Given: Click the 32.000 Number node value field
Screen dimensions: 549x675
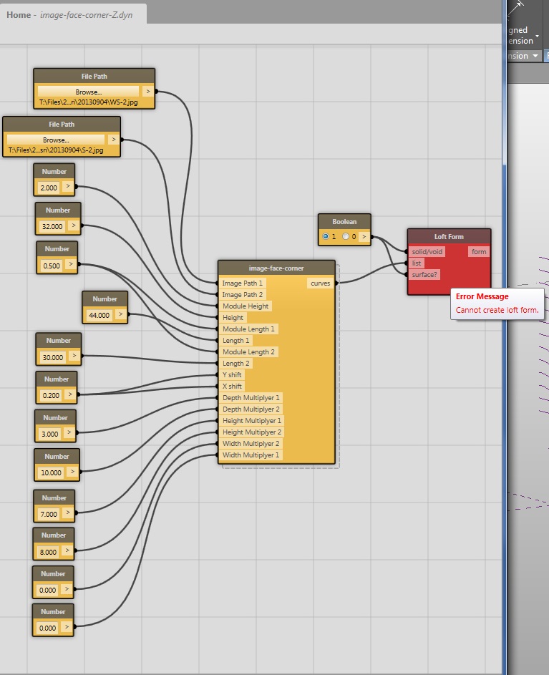Looking at the screenshot, I should click(x=52, y=226).
